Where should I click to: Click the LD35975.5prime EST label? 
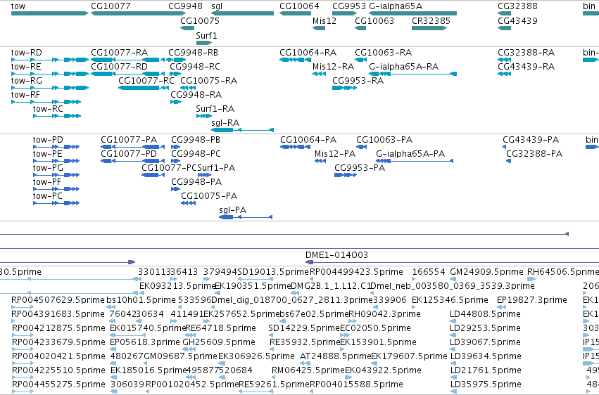(x=485, y=384)
